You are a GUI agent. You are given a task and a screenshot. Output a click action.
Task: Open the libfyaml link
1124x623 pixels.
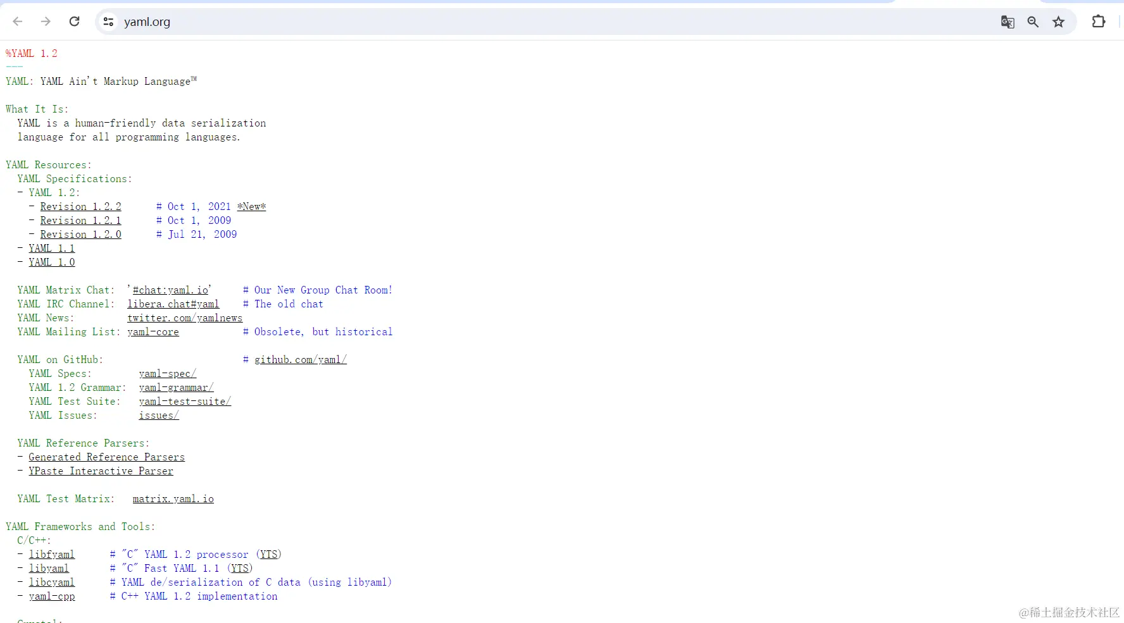(x=51, y=555)
